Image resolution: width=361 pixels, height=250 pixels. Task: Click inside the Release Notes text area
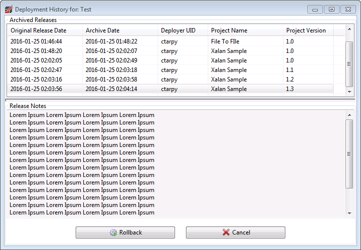point(226,165)
